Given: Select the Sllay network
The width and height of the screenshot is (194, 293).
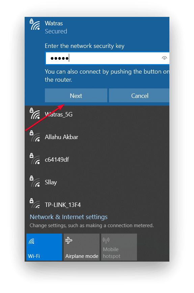Looking at the screenshot, I should tap(97, 182).
